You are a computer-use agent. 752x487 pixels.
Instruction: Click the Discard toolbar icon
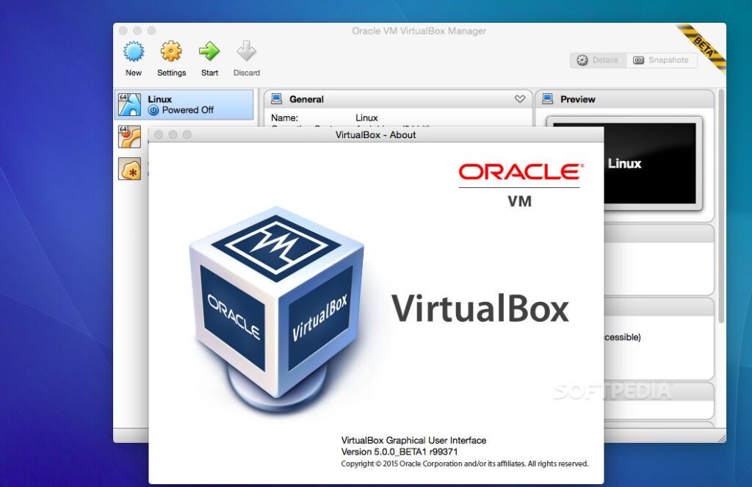[246, 51]
